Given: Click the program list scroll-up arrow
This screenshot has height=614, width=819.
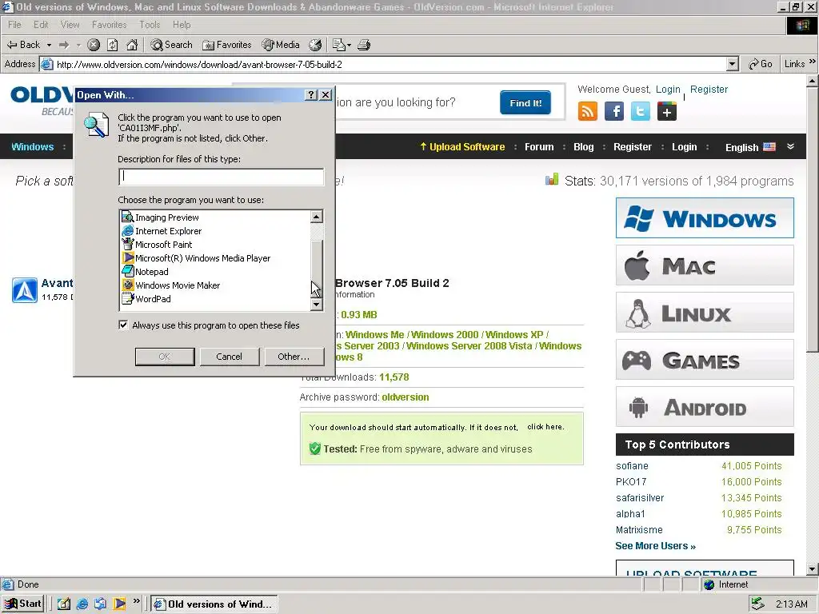Looking at the screenshot, I should coord(317,217).
